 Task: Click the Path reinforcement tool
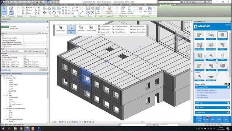(x=145, y=9)
